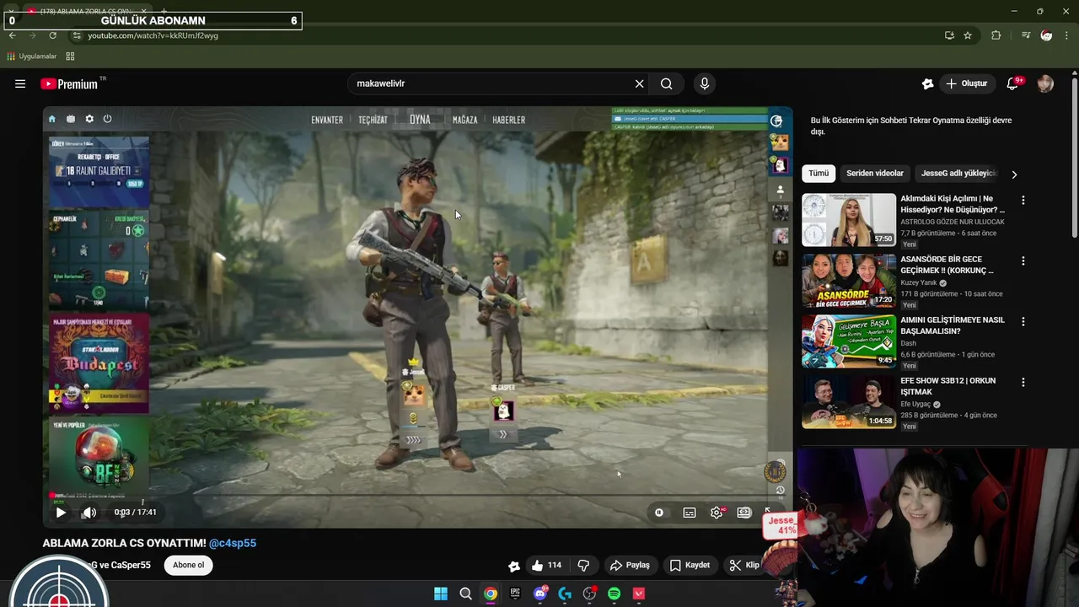
Task: Share the video via Paylaş
Action: [x=630, y=565]
